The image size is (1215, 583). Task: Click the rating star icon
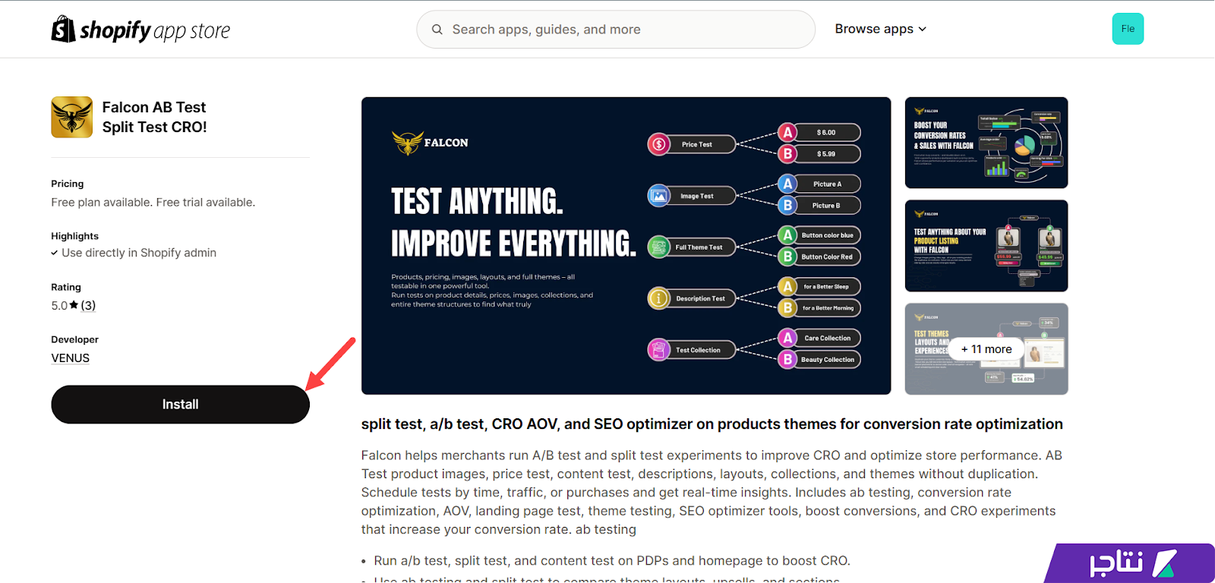[x=74, y=305]
